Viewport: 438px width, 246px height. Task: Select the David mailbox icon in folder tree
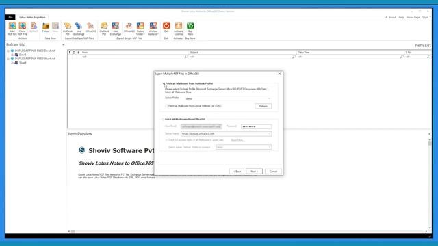16,55
